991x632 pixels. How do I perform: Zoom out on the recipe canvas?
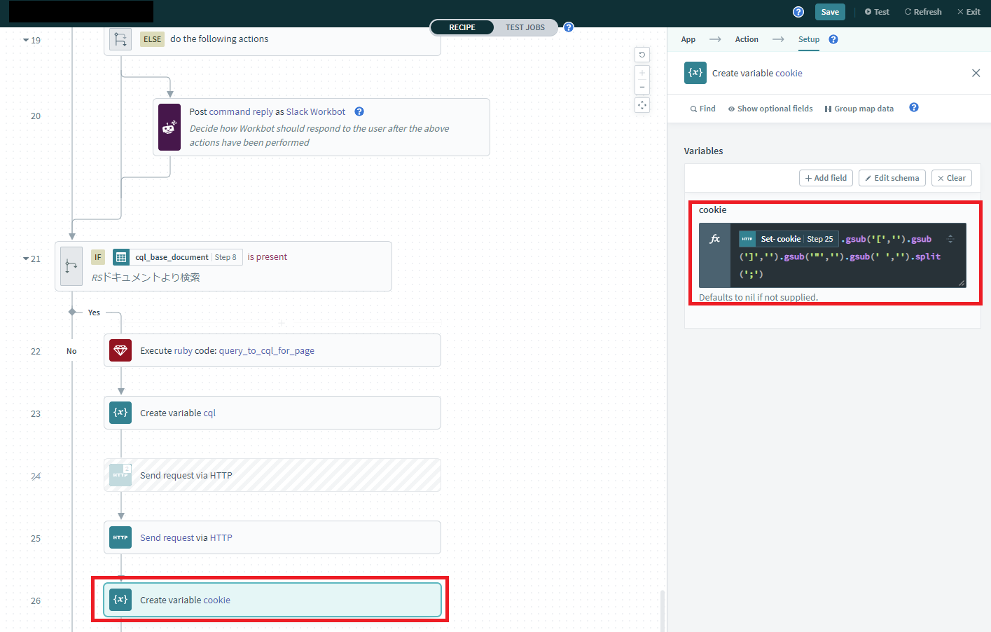[642, 87]
